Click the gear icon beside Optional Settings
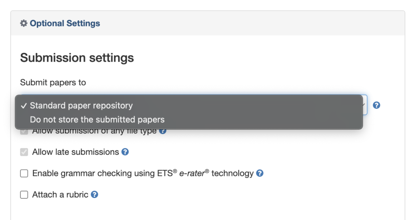This screenshot has width=415, height=220. [x=24, y=23]
